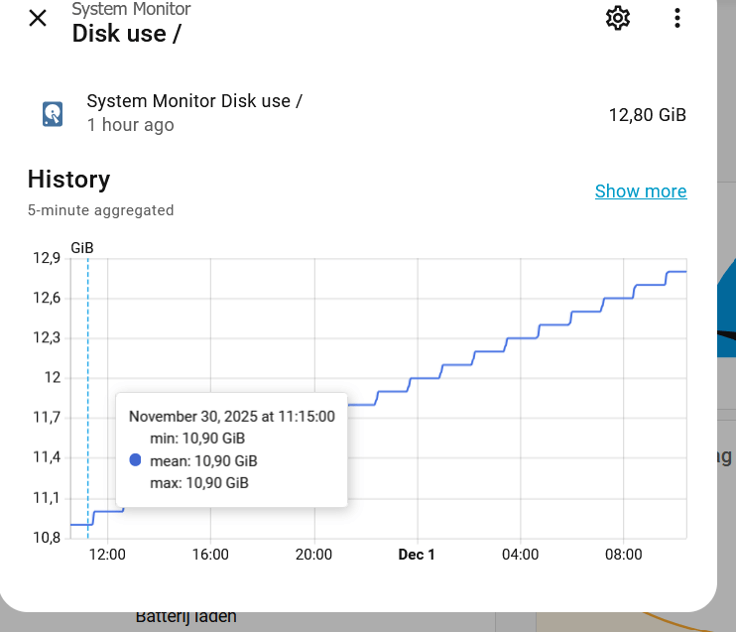The image size is (736, 632).
Task: Click the blue mean dot in the tooltip
Action: point(136,460)
